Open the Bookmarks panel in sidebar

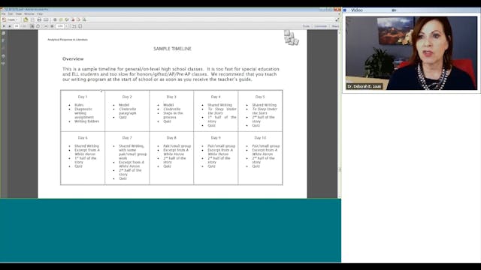[3, 40]
